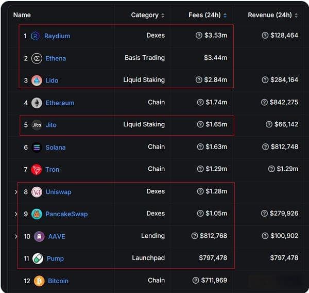Expand the Uniswap row chevron

(16, 192)
